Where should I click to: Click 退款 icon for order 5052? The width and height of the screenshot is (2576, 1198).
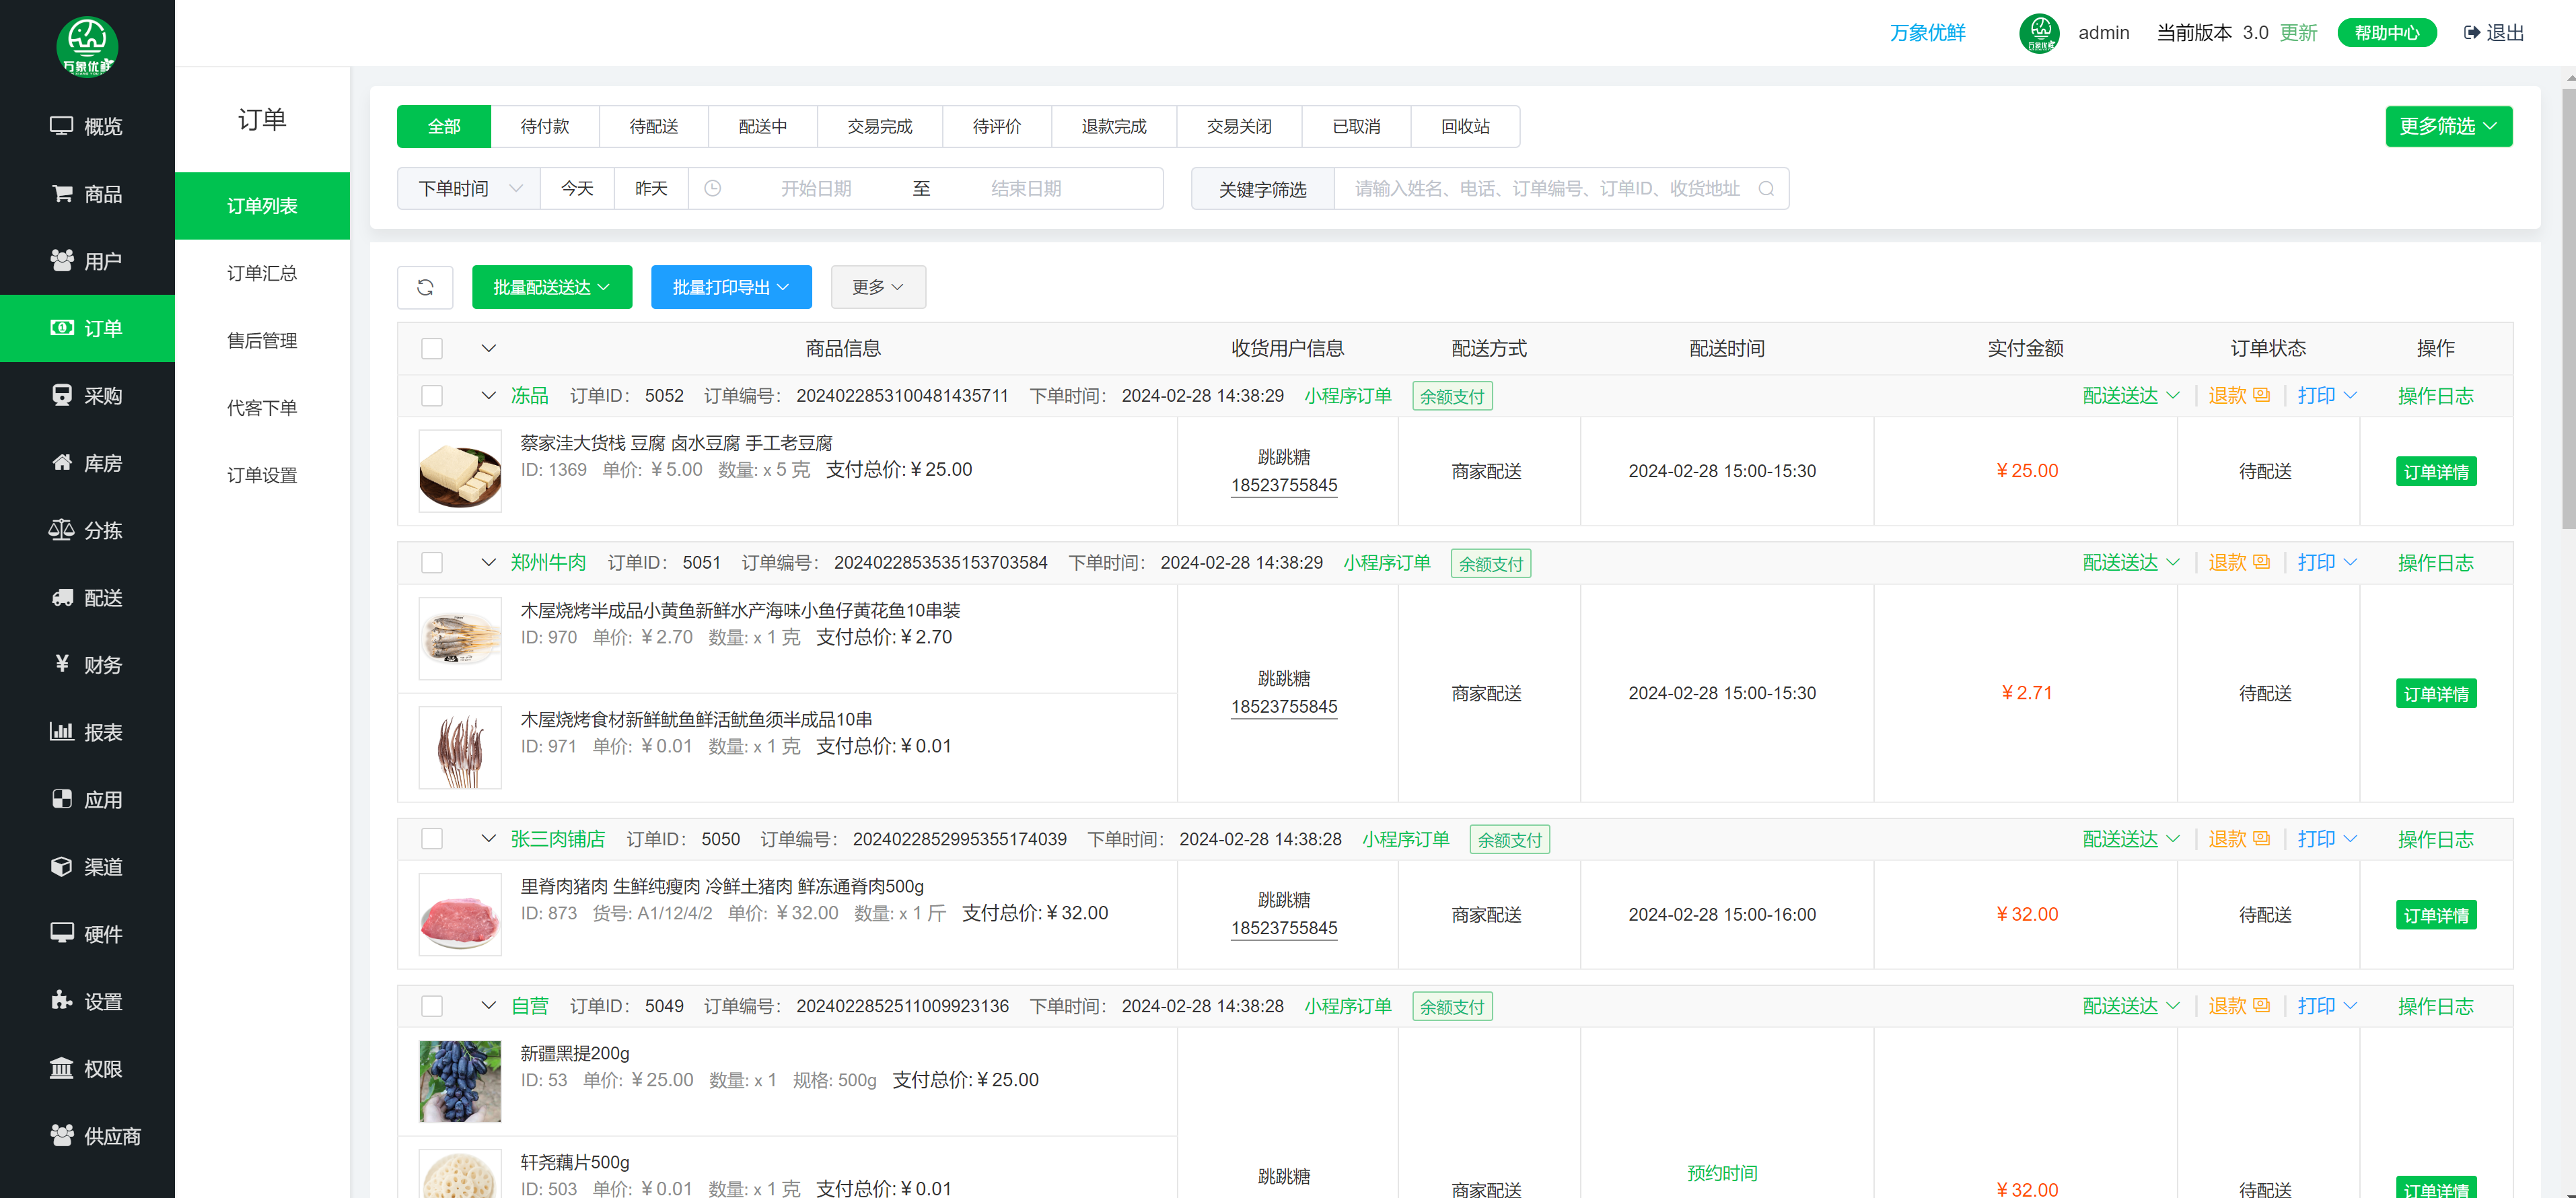(x=2262, y=395)
